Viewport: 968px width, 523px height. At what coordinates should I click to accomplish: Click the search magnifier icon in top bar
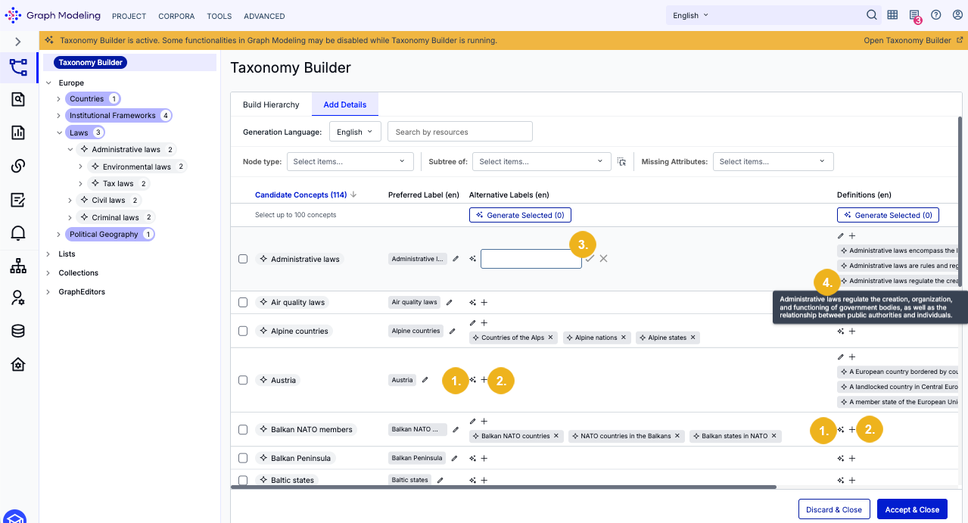point(871,15)
